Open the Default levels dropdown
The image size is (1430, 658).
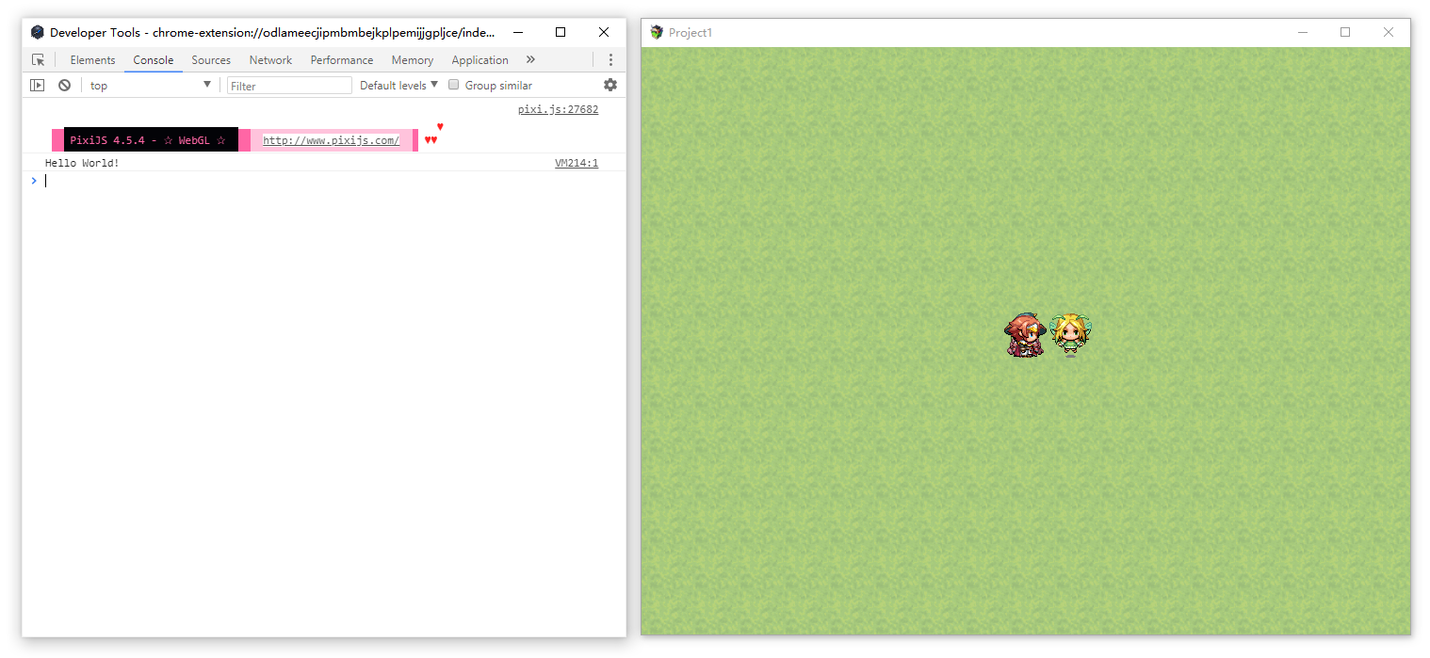pos(398,85)
